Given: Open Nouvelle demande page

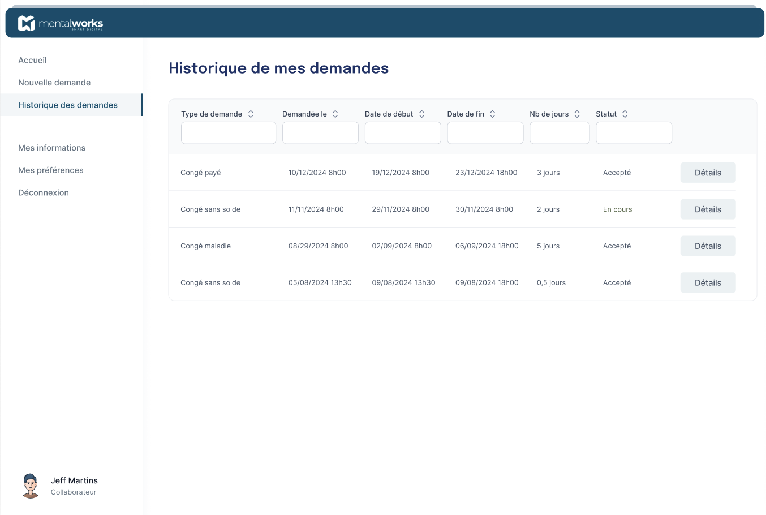Looking at the screenshot, I should click(54, 83).
